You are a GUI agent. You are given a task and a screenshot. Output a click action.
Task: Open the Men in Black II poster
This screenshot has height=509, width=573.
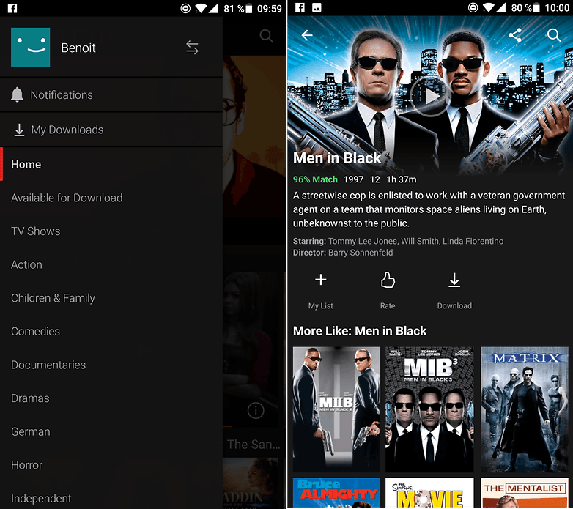point(336,409)
